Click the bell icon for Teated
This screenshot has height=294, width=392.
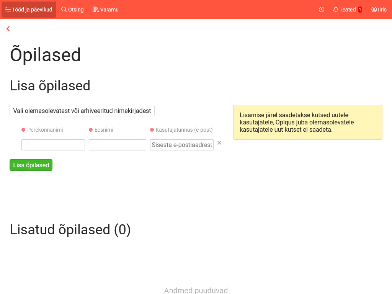[336, 10]
